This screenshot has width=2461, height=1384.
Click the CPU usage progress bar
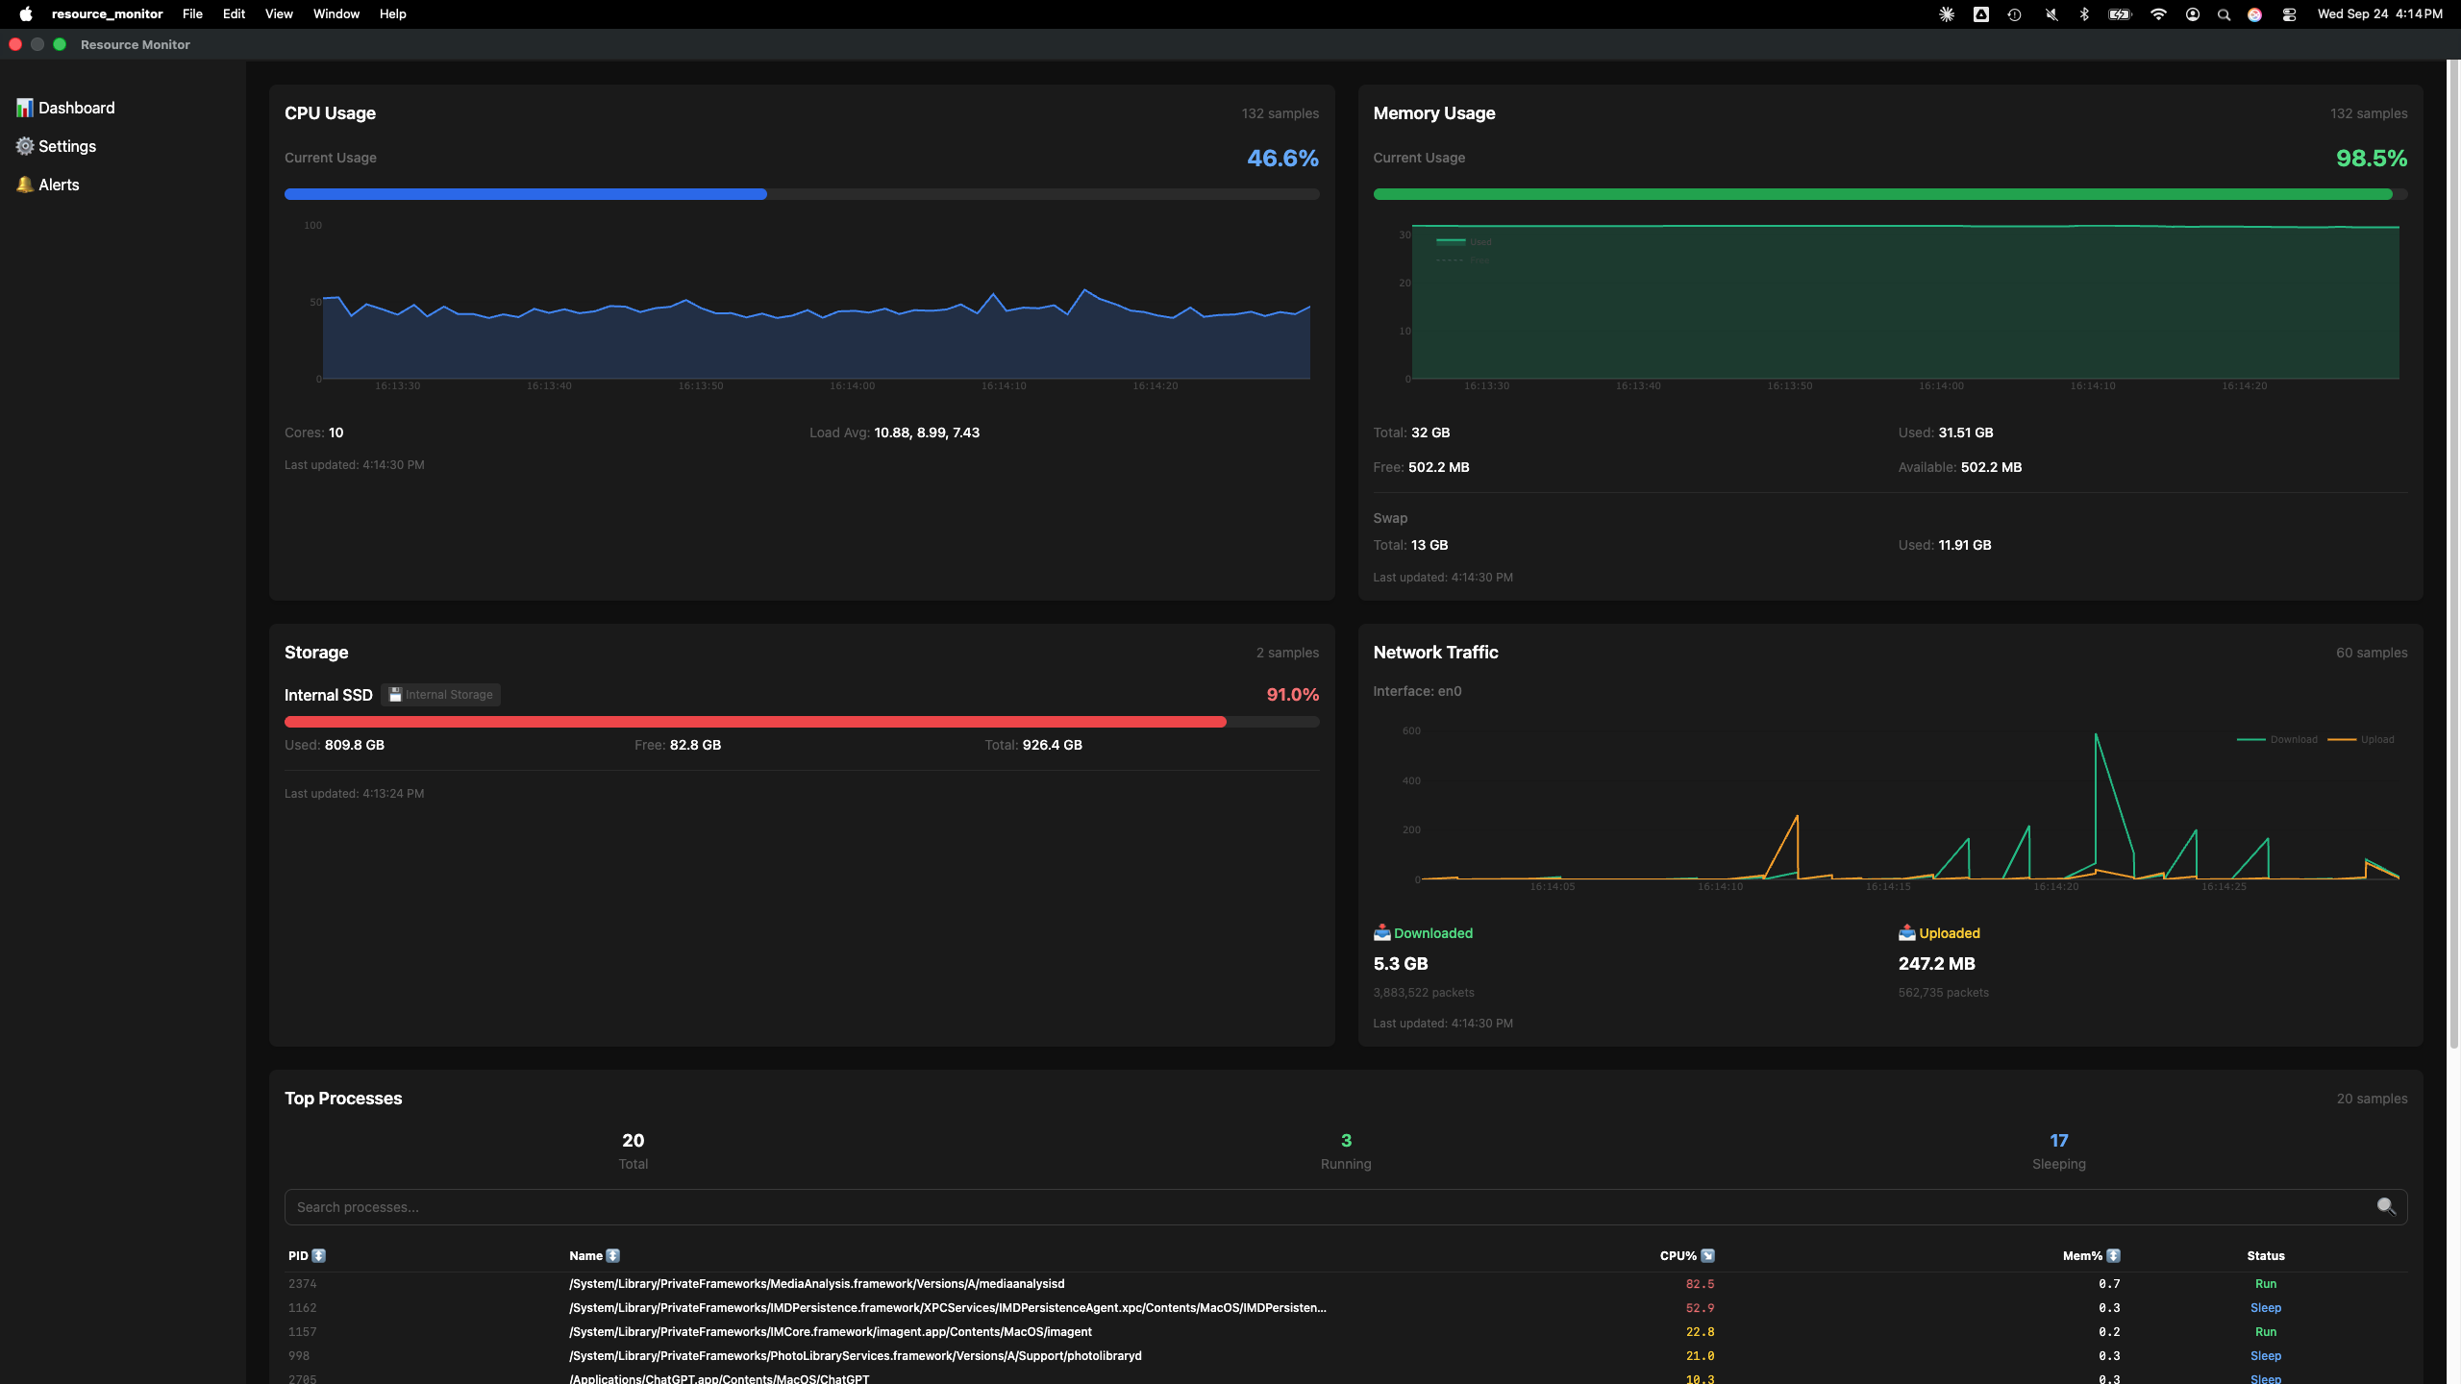(801, 194)
